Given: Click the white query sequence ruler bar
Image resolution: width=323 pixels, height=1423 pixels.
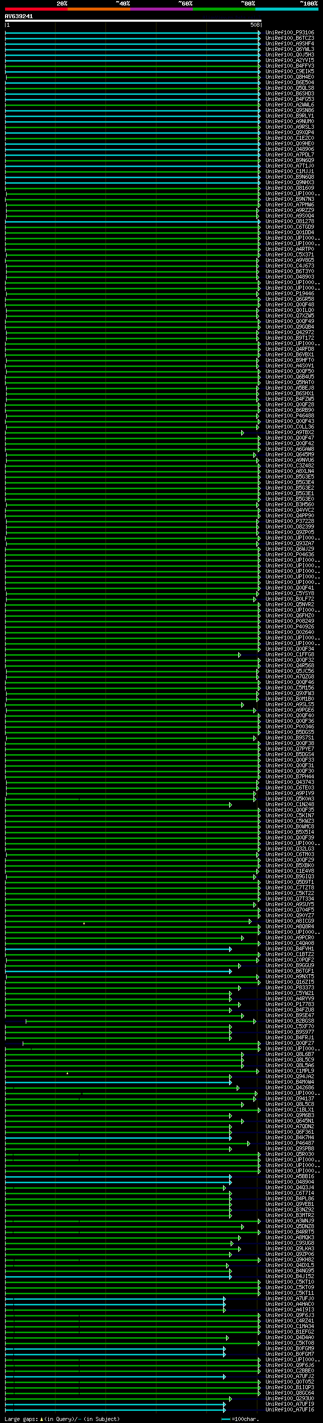Looking at the screenshot, I should (x=133, y=21).
